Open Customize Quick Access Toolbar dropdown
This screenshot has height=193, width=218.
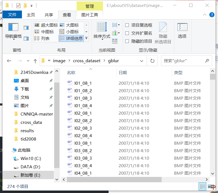point(32,6)
